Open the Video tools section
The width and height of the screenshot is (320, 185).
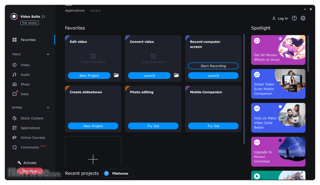[x=25, y=65]
